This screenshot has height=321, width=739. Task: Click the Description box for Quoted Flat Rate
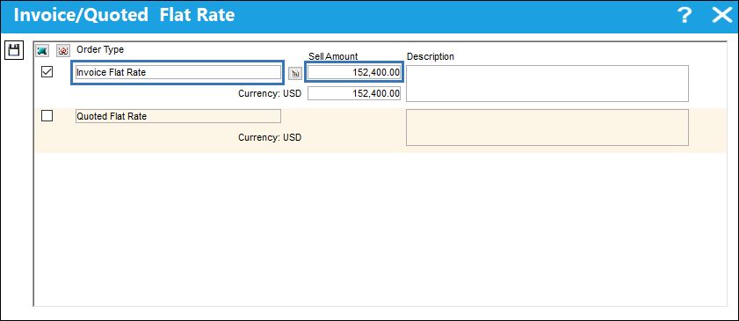coord(547,128)
